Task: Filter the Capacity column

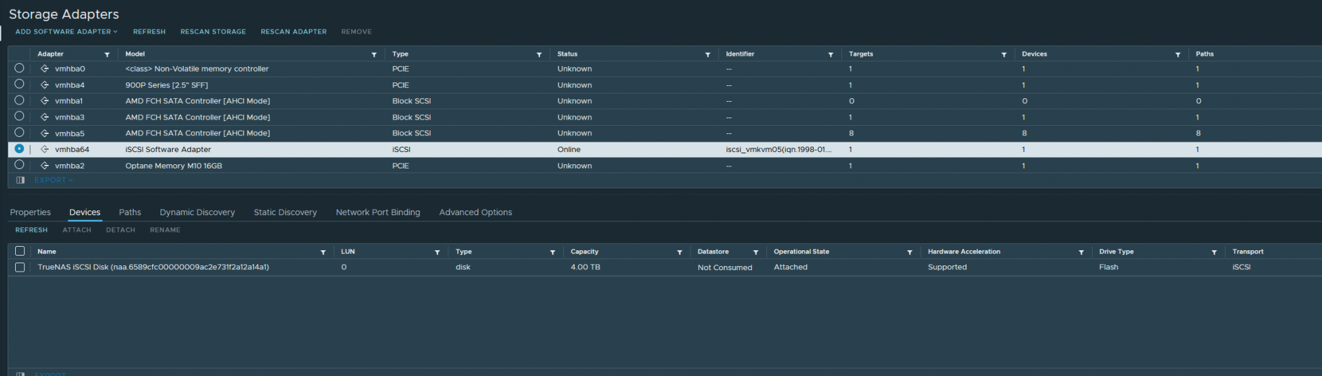Action: [x=680, y=252]
